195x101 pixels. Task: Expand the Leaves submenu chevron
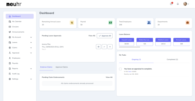(x=31, y=42)
